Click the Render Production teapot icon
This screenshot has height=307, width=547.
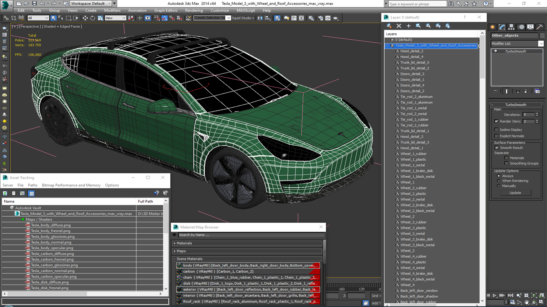(336, 18)
